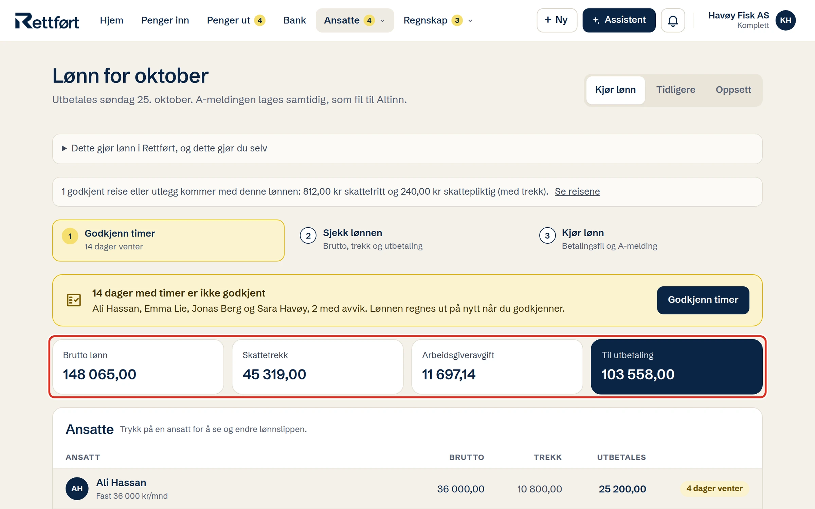
Task: Select the step 1 circle for Godkjenn timer
Action: pyautogui.click(x=70, y=236)
